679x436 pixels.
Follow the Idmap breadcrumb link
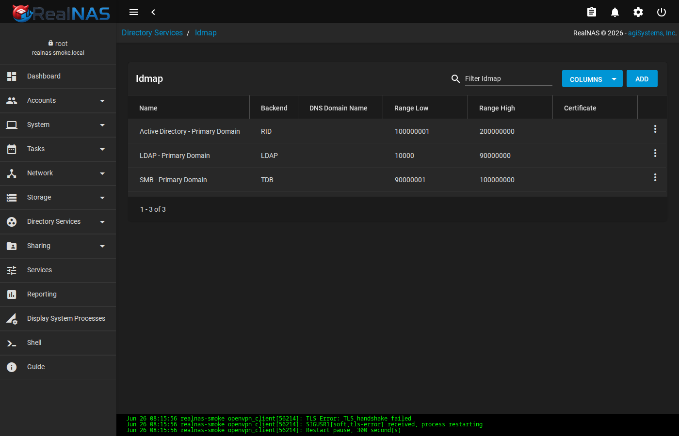[206, 32]
